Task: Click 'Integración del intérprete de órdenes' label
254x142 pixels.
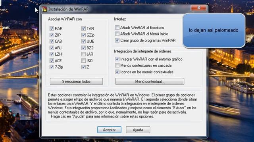Action: click(x=143, y=51)
